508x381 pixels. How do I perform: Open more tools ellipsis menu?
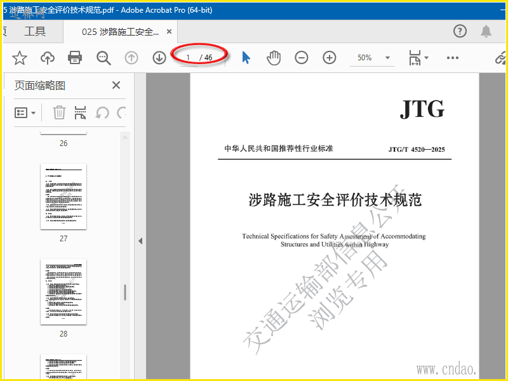[x=452, y=58]
